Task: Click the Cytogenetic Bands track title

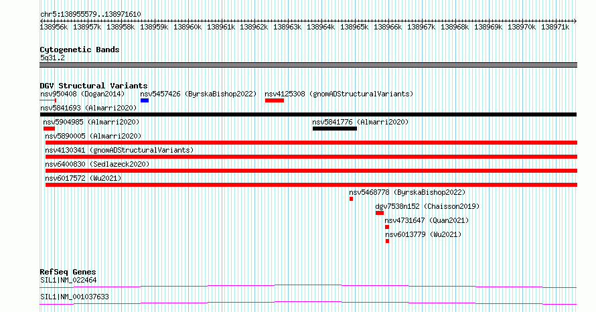Action: pos(80,50)
